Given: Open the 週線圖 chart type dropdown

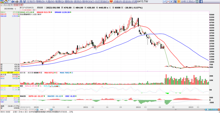Looking at the screenshot, I should 45,8.
